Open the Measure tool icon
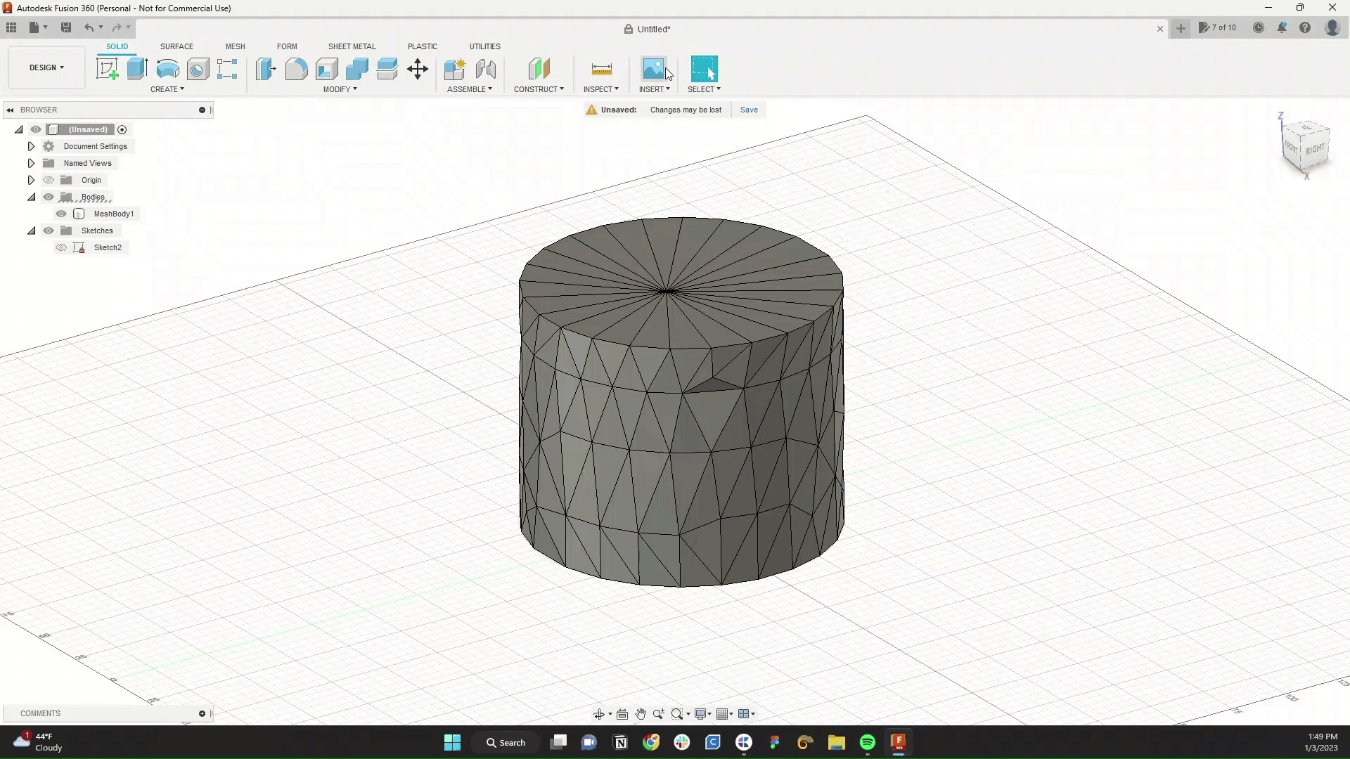Viewport: 1350px width, 759px height. (x=601, y=69)
